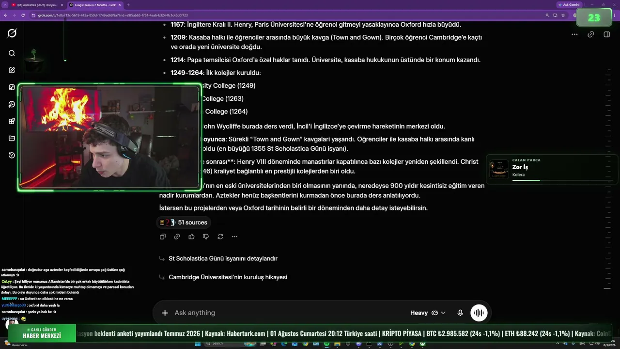The image size is (620, 349).
Task: Regenerate the Grok response
Action: coord(220,237)
